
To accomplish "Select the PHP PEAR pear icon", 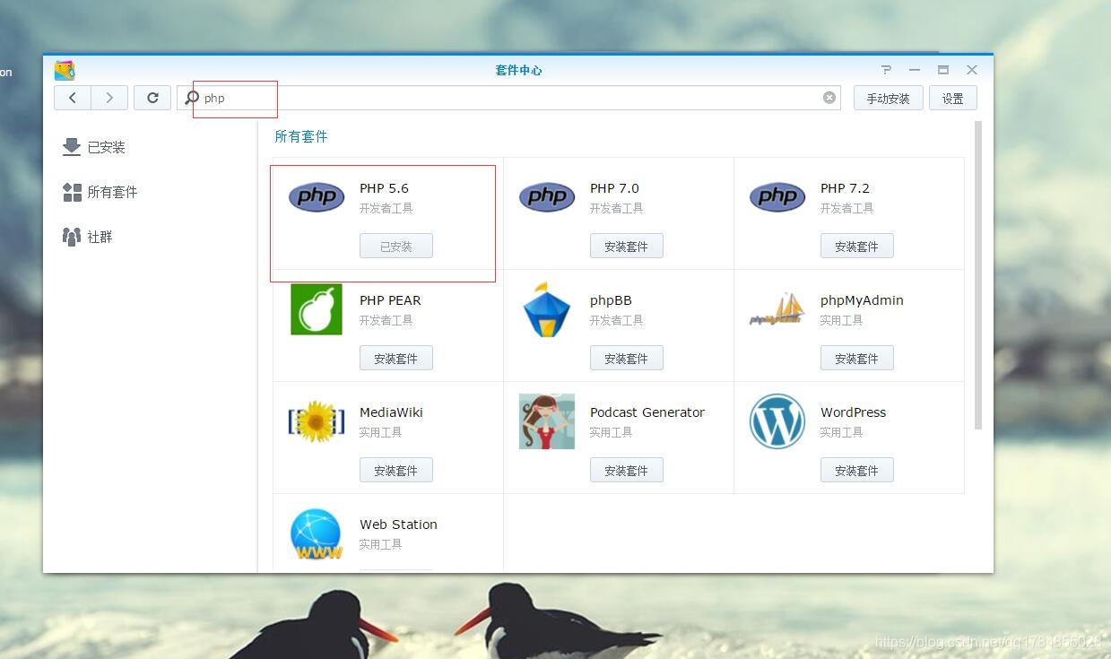I will click(x=316, y=309).
